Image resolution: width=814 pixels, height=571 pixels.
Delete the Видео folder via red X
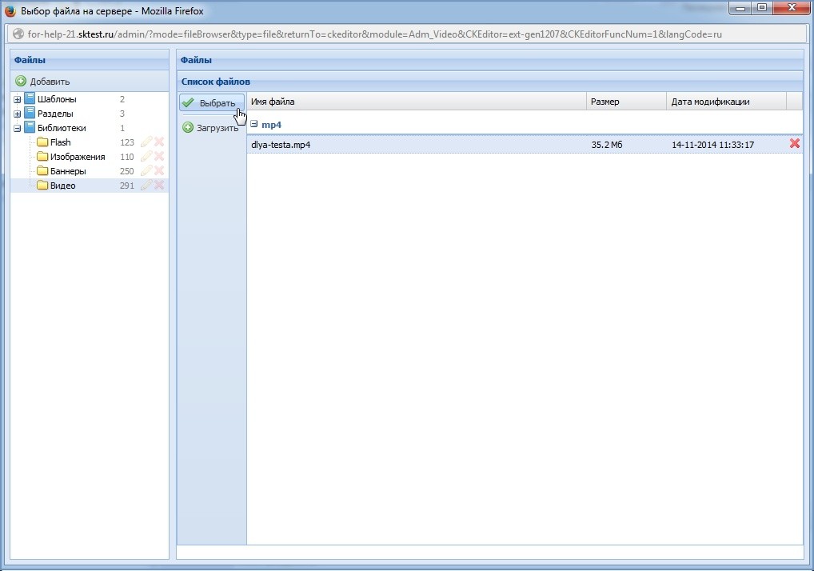pos(159,186)
